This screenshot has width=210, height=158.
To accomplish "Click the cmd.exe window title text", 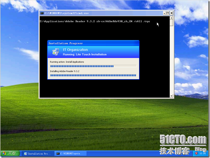I will coord(67,13).
